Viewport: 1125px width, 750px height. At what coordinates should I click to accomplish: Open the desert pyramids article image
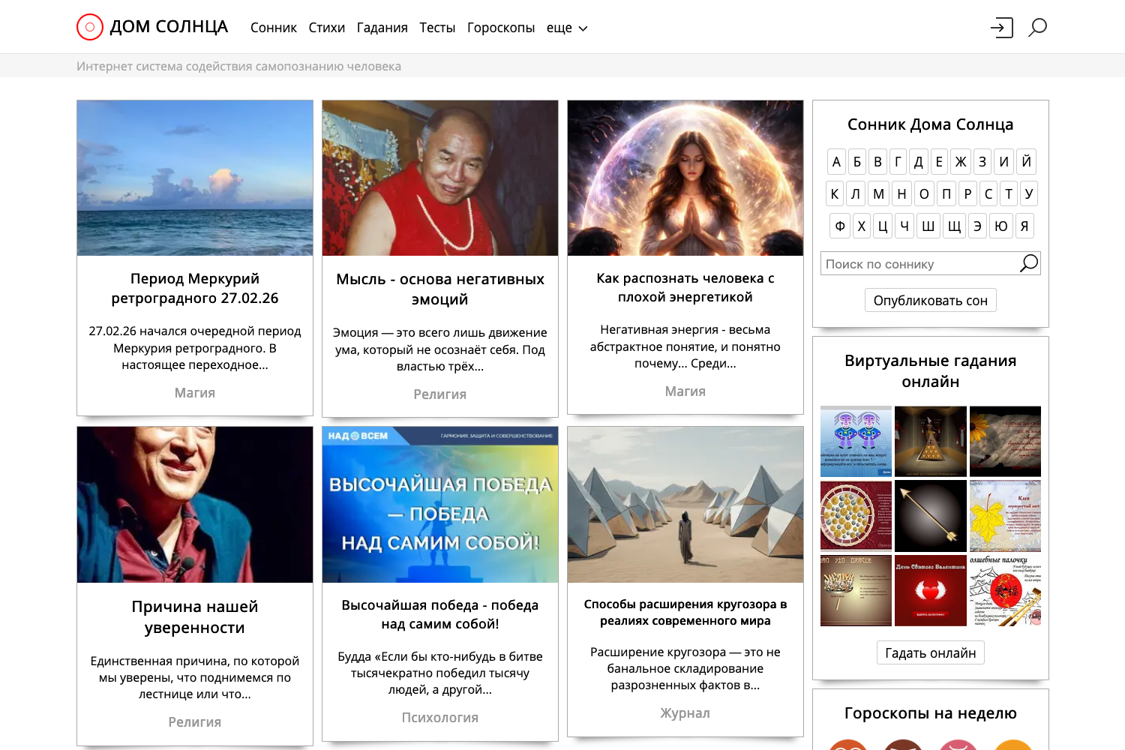685,505
